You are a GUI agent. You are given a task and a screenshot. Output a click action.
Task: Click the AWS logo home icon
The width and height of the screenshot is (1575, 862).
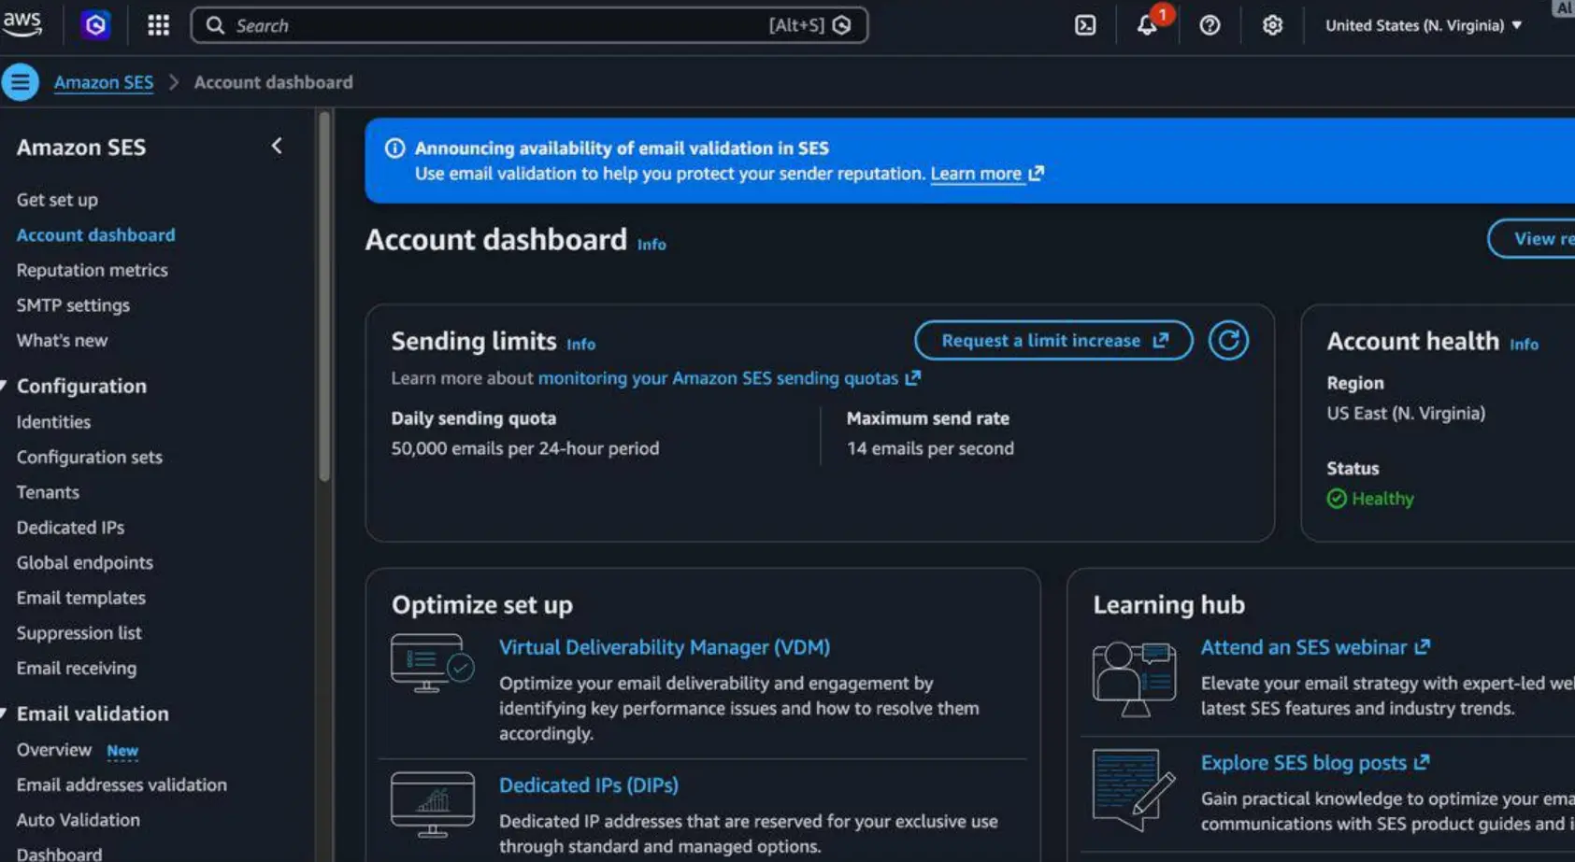21,24
